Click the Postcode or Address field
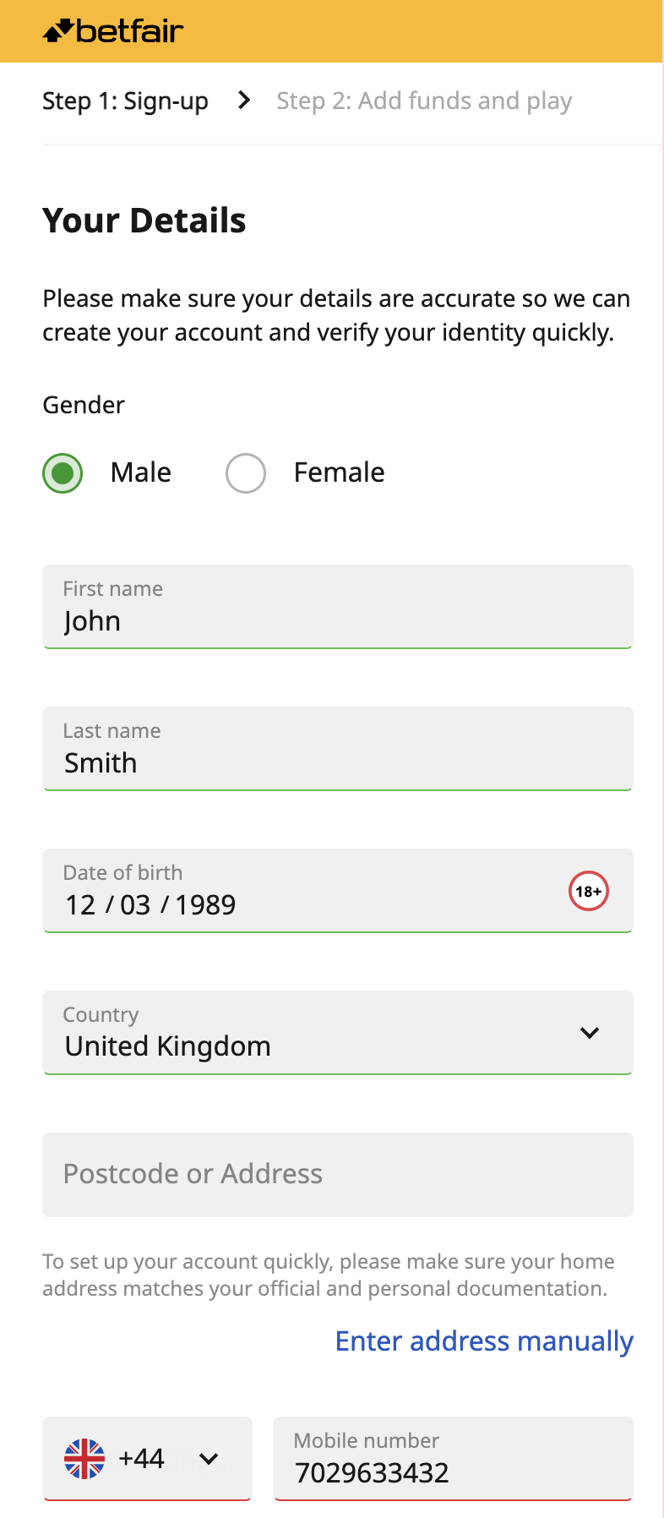Screen dimensions: 664x1518 [x=338, y=1175]
